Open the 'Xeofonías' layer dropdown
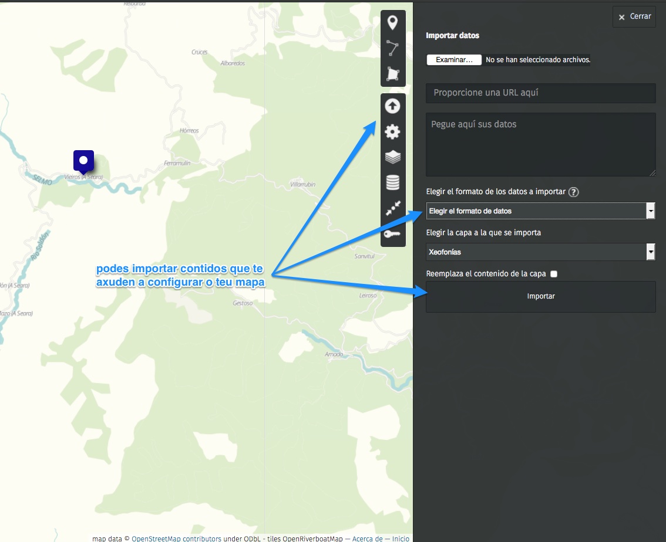 click(x=540, y=252)
